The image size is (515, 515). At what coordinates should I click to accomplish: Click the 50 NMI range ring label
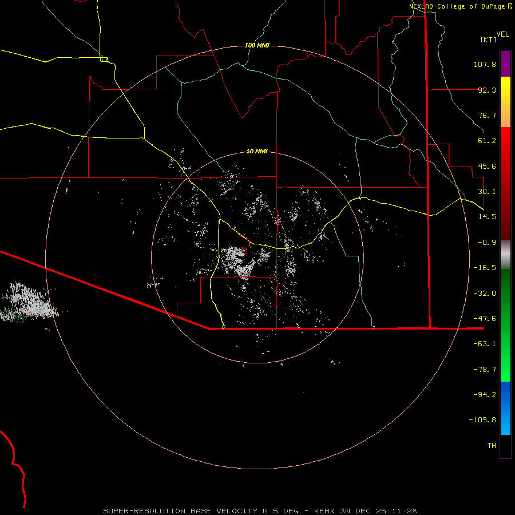[x=257, y=152]
